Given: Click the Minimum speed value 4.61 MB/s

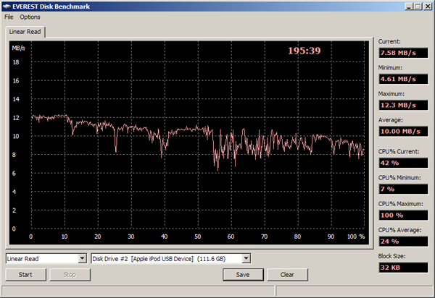Looking at the screenshot, I should coord(403,79).
